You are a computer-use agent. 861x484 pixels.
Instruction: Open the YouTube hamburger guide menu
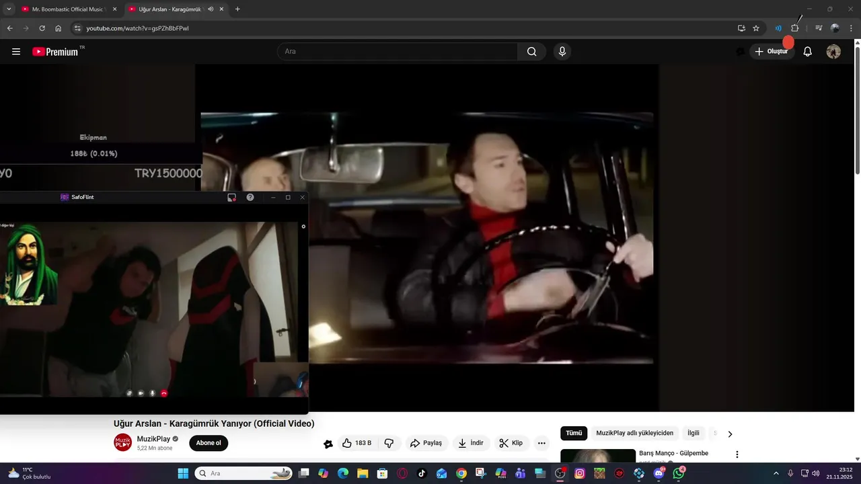(16, 52)
